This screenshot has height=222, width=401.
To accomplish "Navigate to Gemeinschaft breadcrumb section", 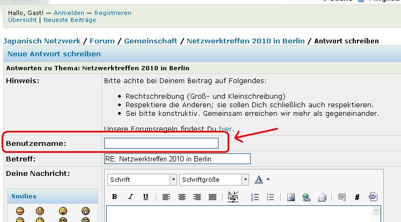I will pos(152,41).
